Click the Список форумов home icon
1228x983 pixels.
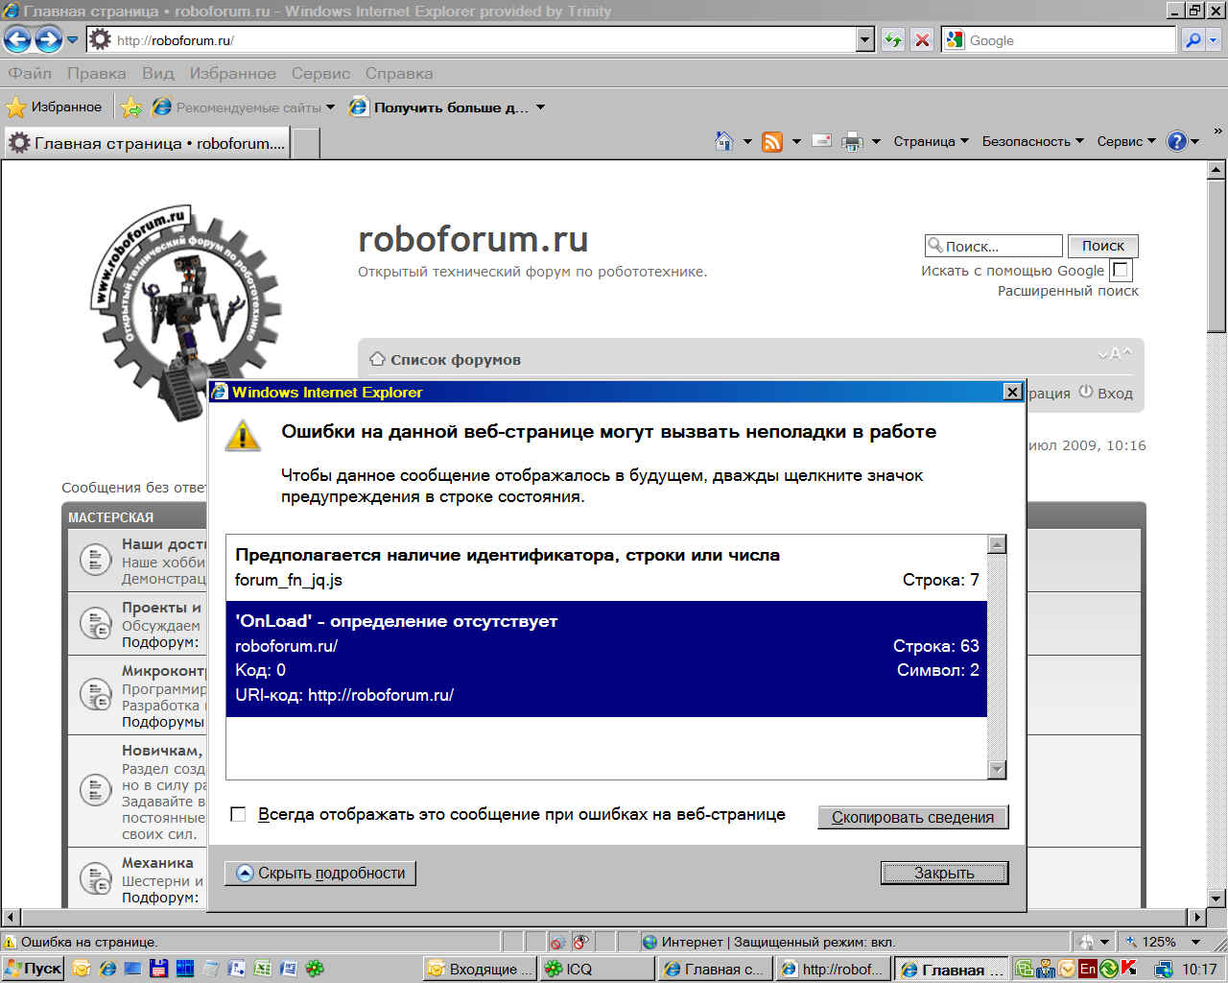pyautogui.click(x=378, y=359)
